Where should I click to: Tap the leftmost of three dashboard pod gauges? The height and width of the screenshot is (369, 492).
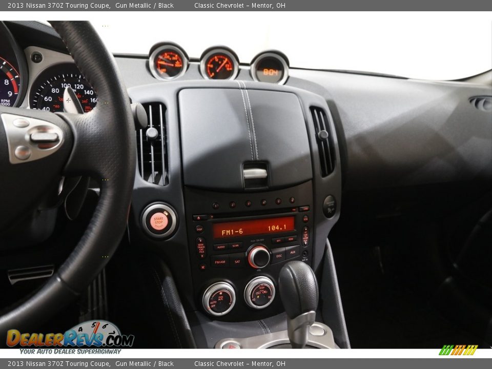click(169, 61)
